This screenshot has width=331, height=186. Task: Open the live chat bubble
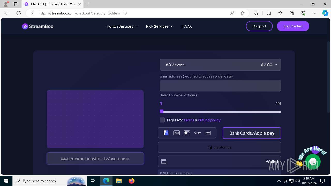click(x=313, y=162)
